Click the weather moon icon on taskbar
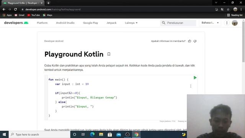Viewport: 245px width, 138px height. click(x=184, y=135)
